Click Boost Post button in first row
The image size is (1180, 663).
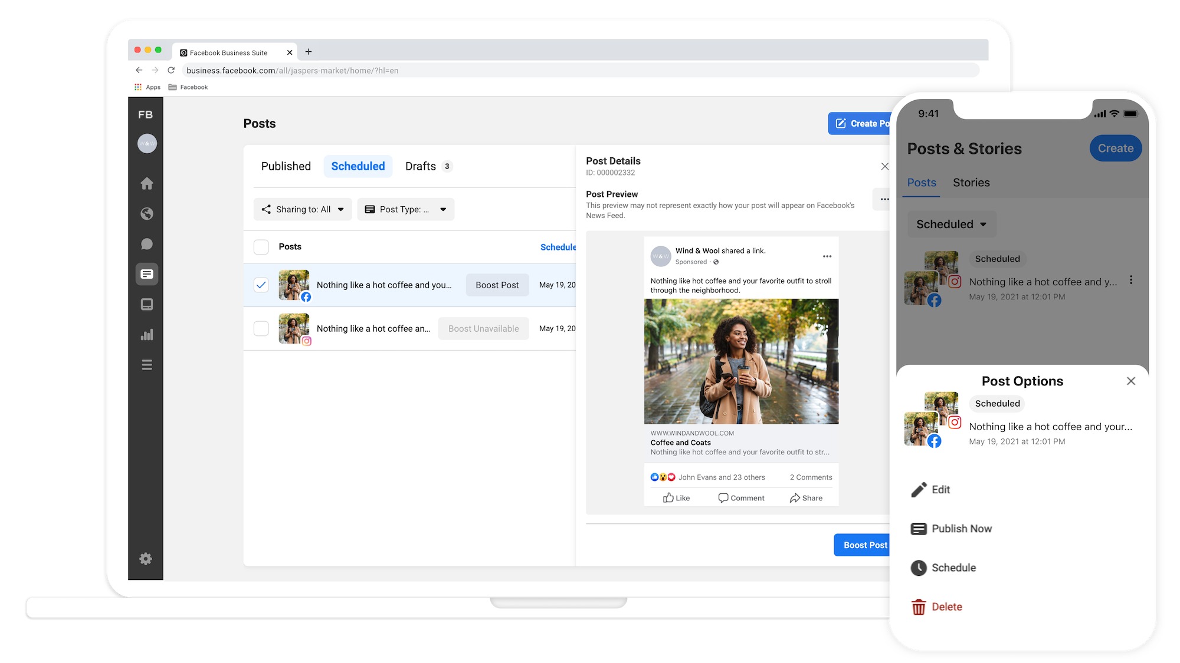click(x=497, y=285)
